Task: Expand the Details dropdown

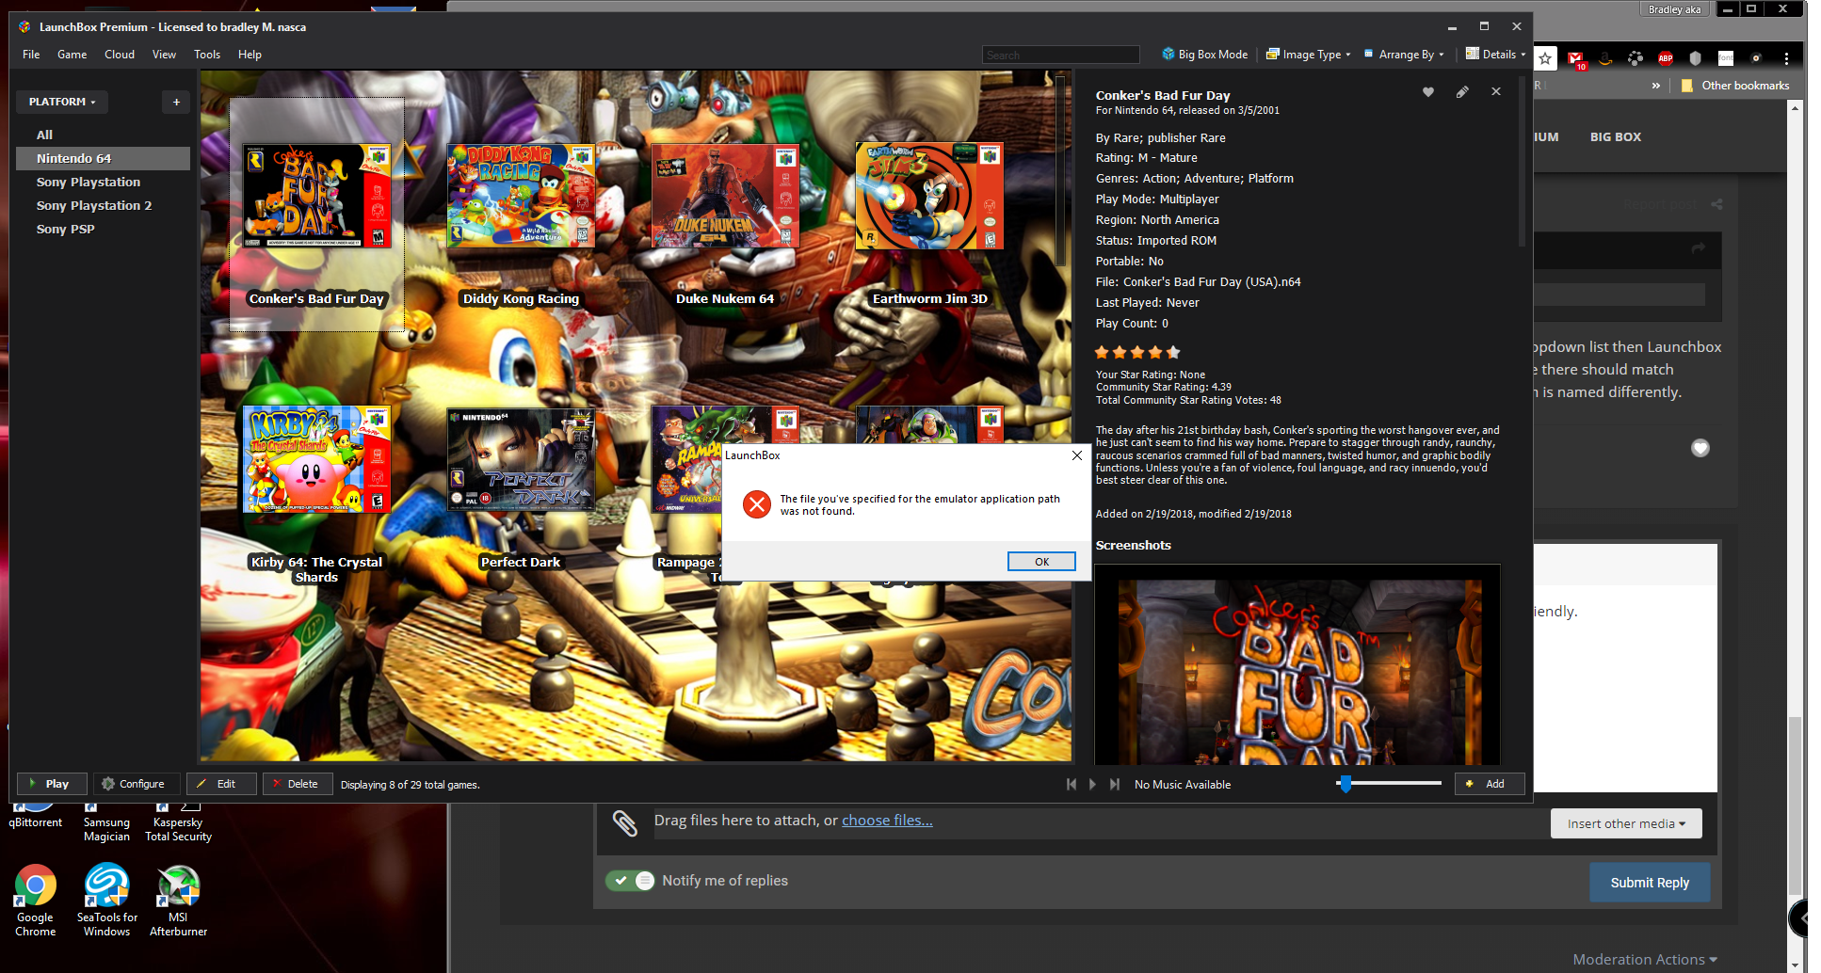Action: pos(1495,55)
